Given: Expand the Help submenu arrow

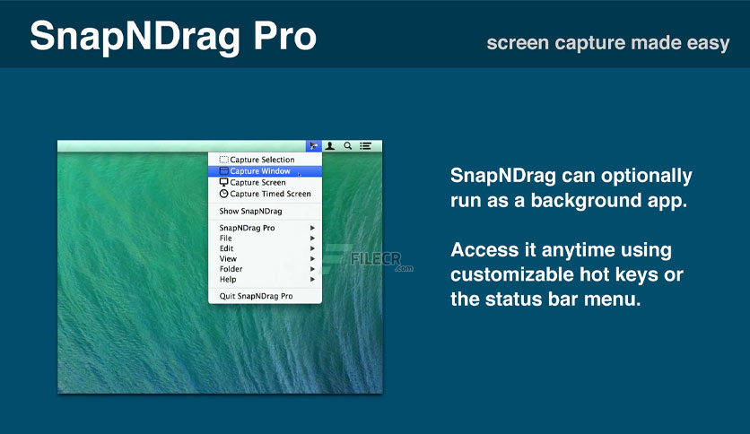Looking at the screenshot, I should pos(312,279).
